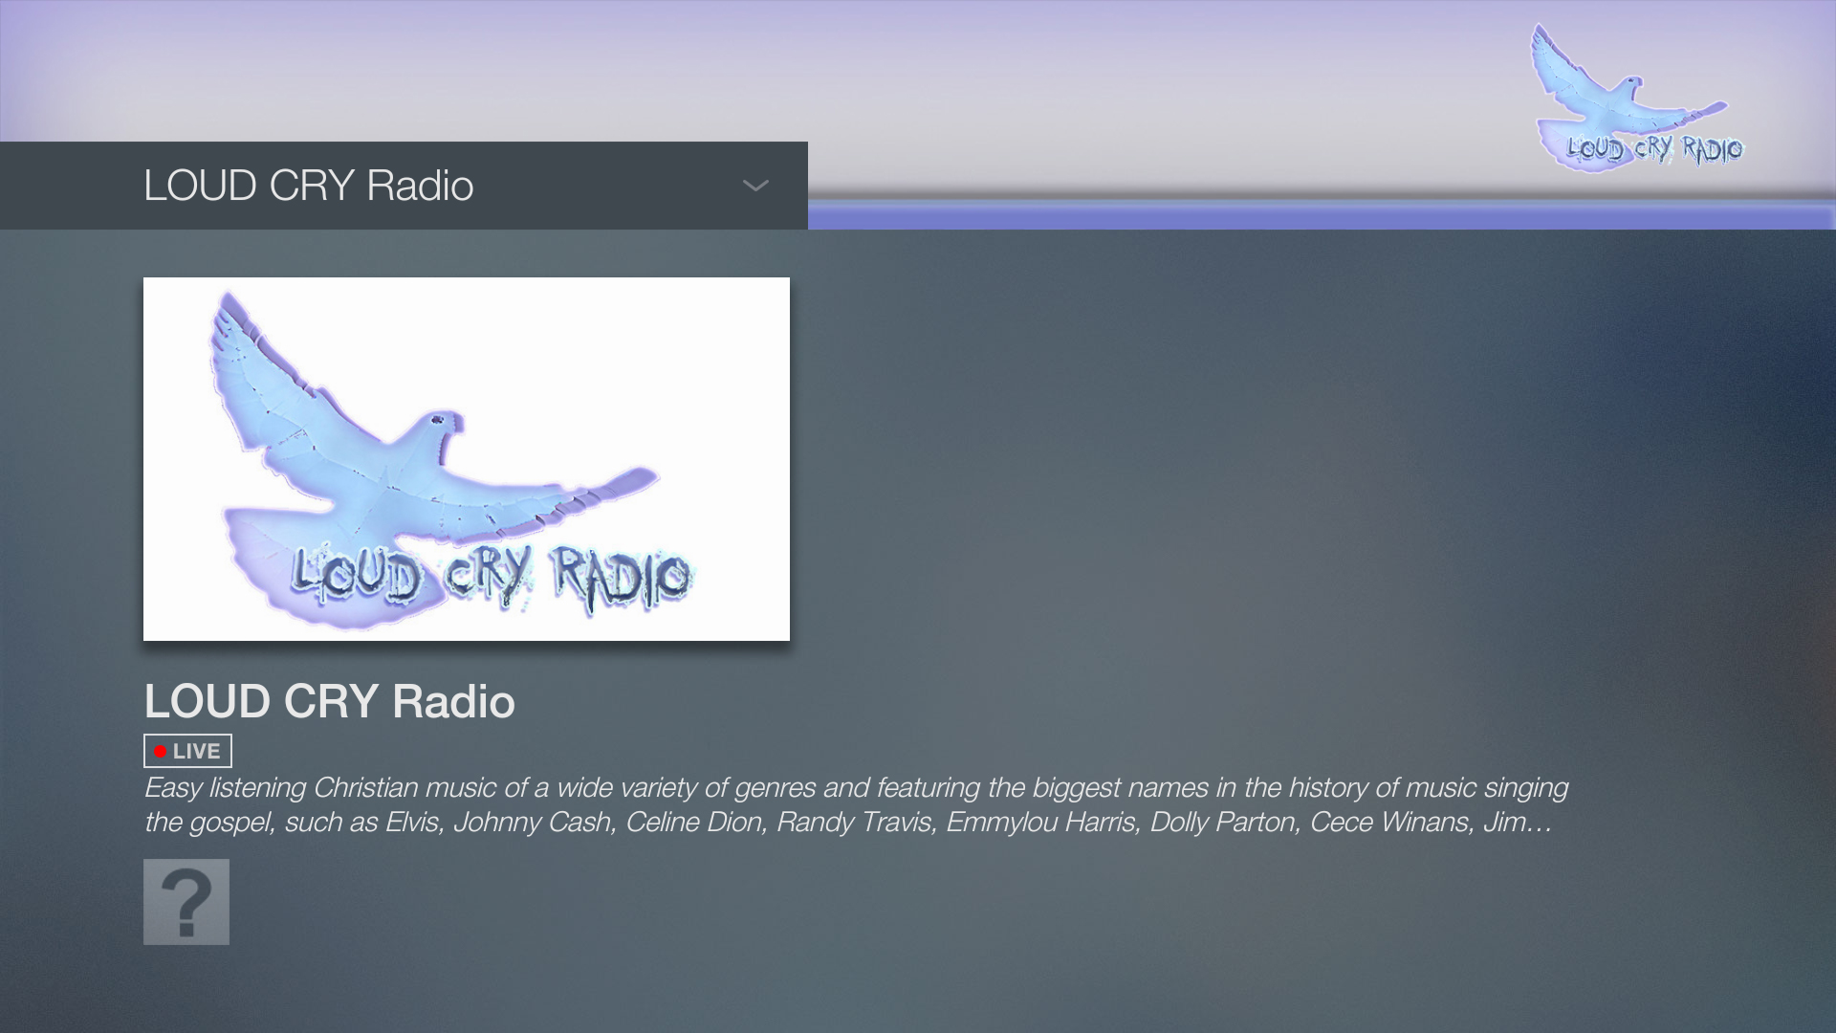Viewport: 1836px width, 1033px height.
Task: Click the red live indicator dot
Action: pos(161,752)
